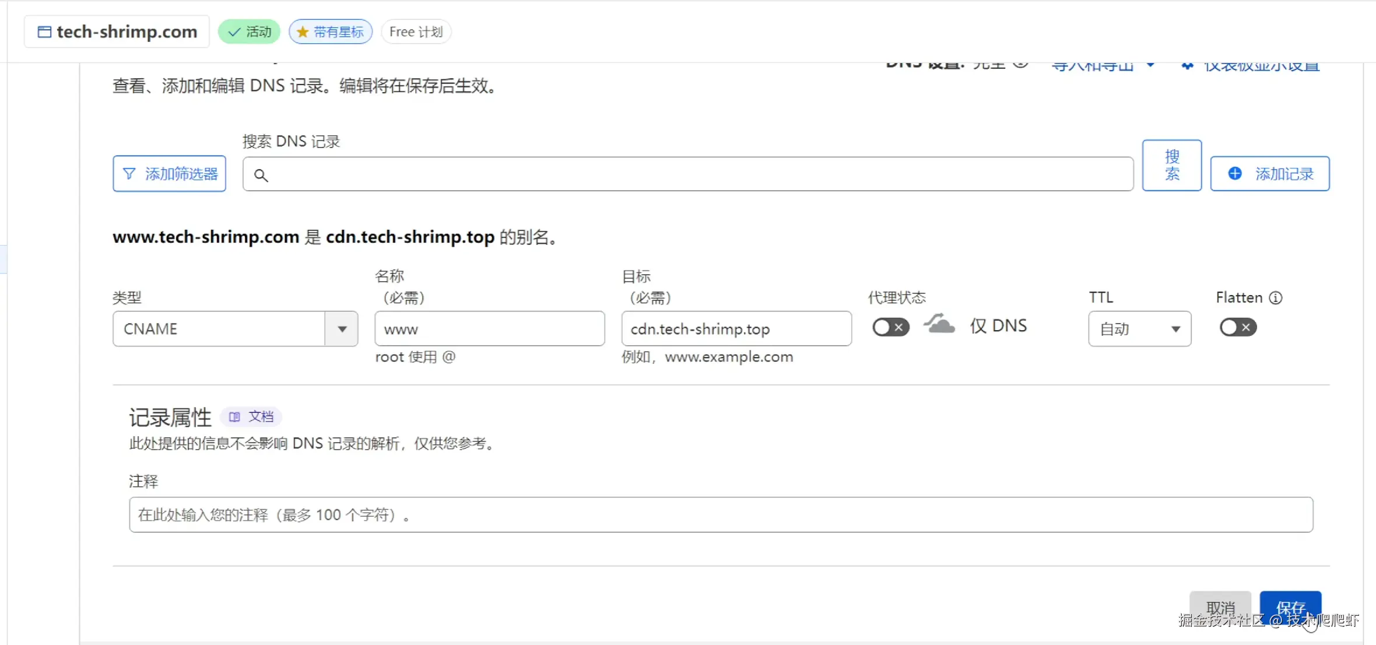
Task: Expand the TTL 自动 dropdown
Action: tap(1139, 329)
